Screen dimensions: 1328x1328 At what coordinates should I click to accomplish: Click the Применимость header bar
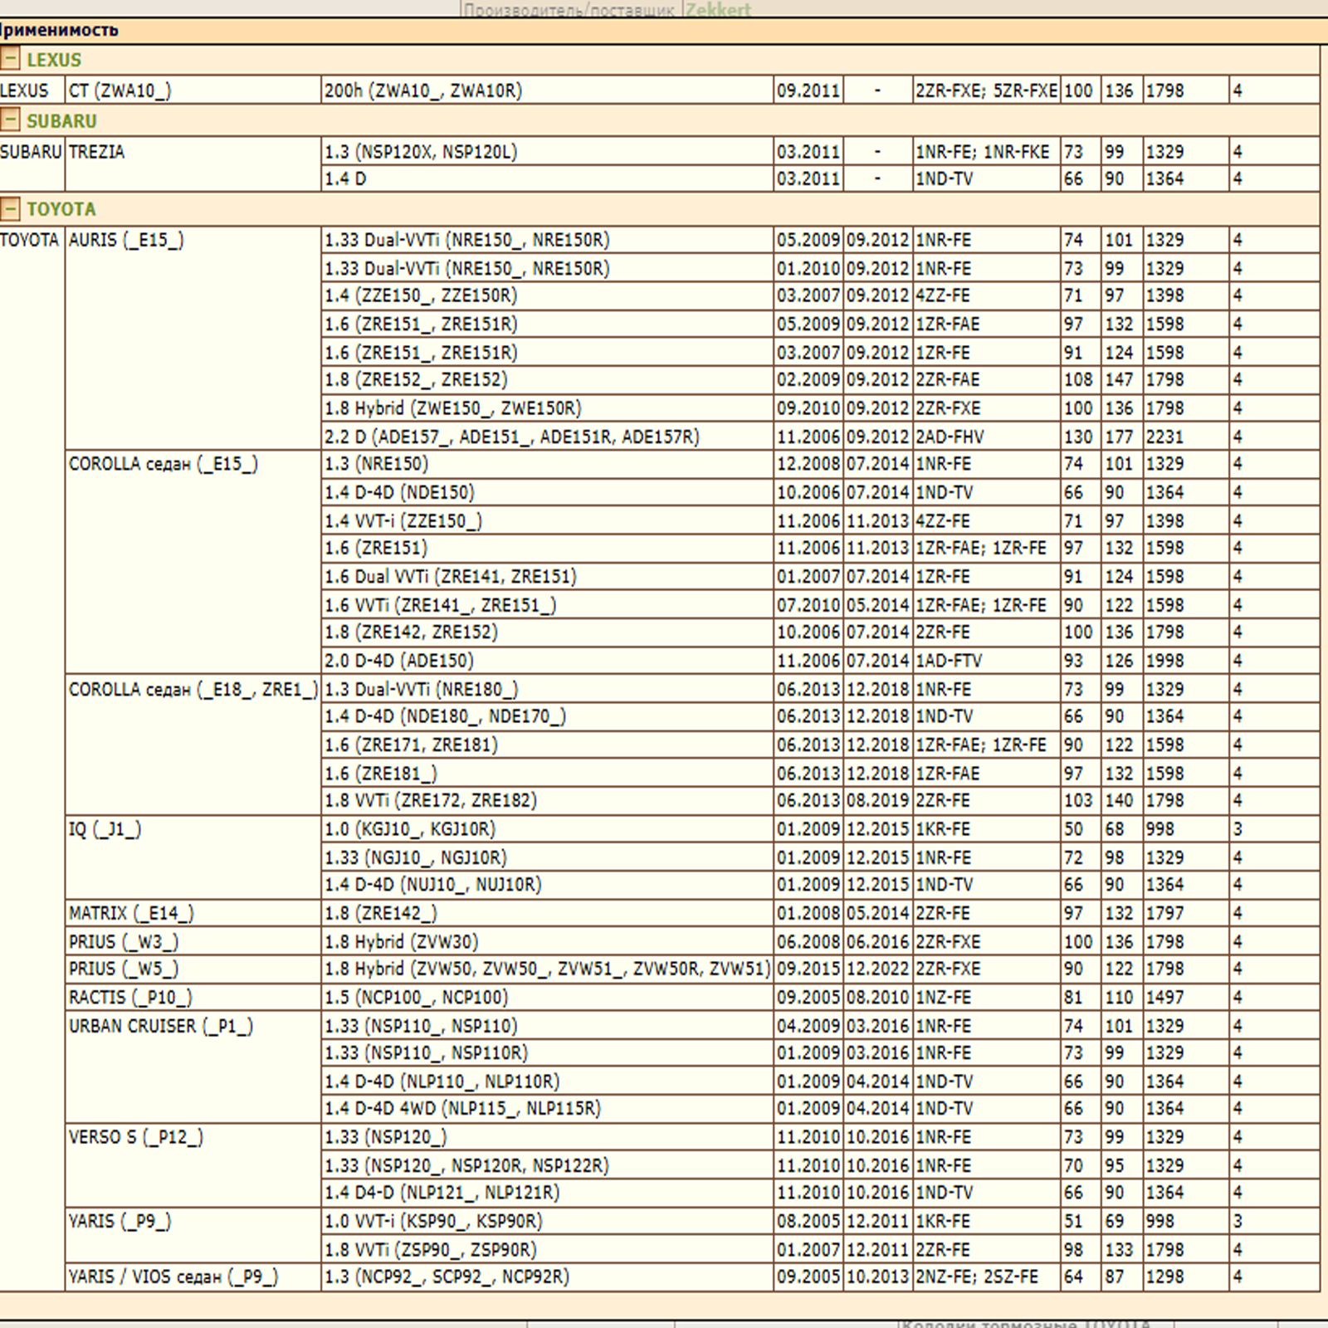pyautogui.click(x=58, y=31)
